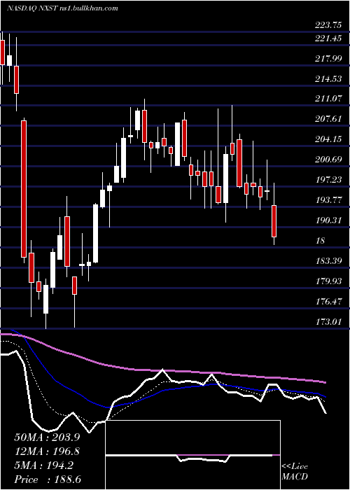Select the 200.69 price level label
Image resolution: width=350 pixels, height=490 pixels.
point(328,160)
